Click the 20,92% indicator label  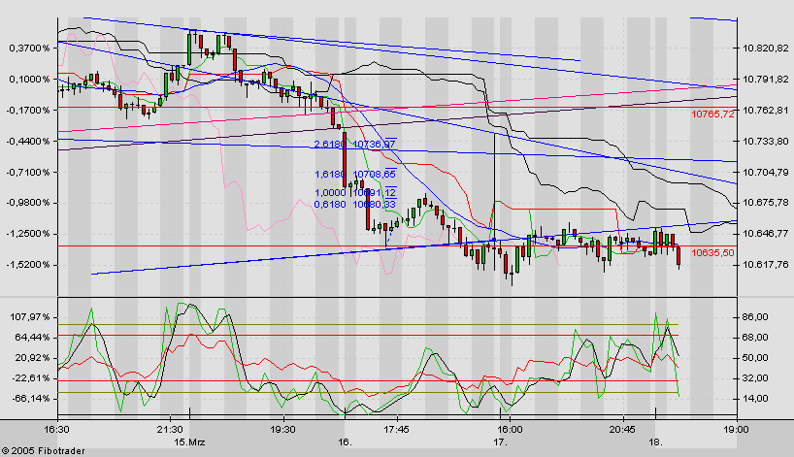(x=32, y=358)
